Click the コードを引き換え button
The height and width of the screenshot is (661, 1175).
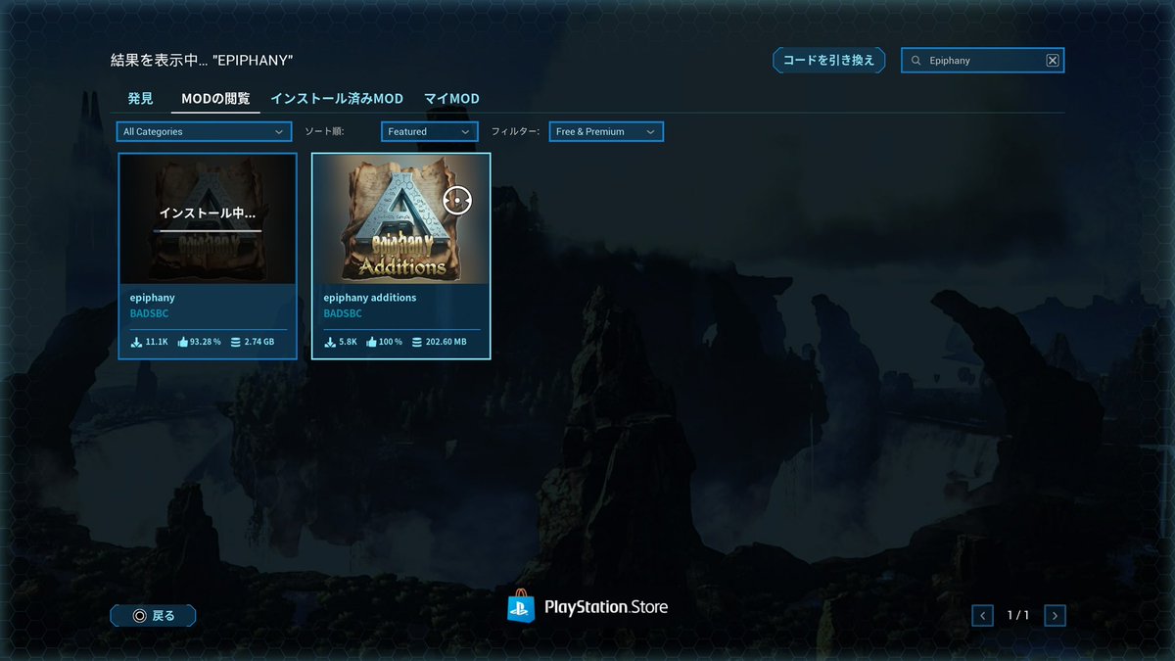[828, 61]
